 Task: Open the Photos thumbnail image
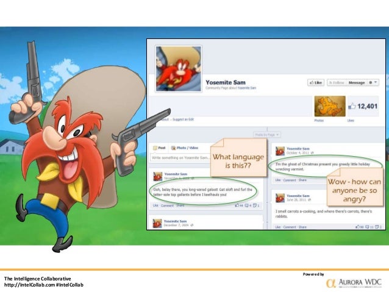click(x=330, y=106)
